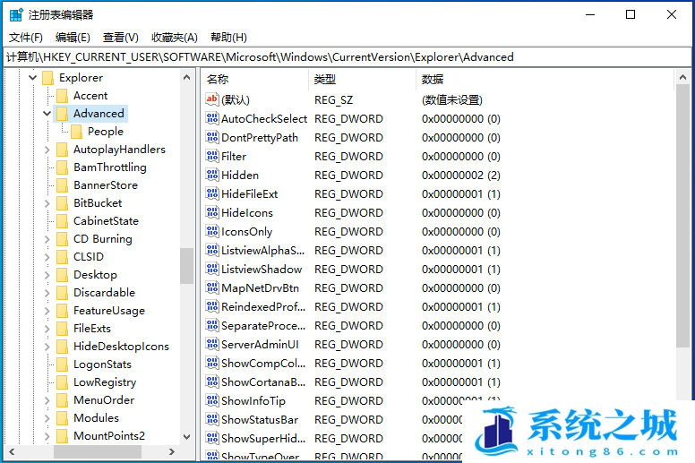Screen dimensions: 695x463
Task: Click tree pane horizontal scroll-right arrow
Action: tap(172, 452)
